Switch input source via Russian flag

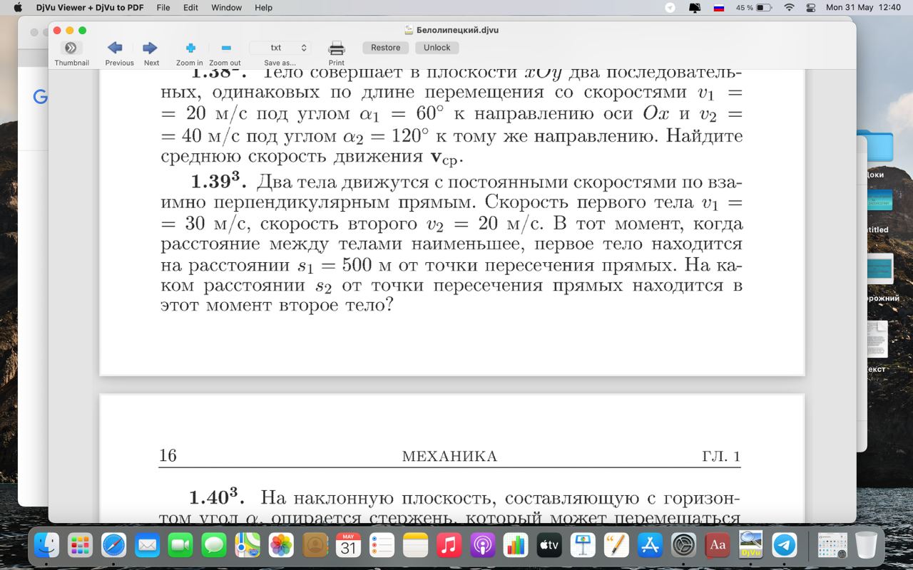tap(719, 7)
